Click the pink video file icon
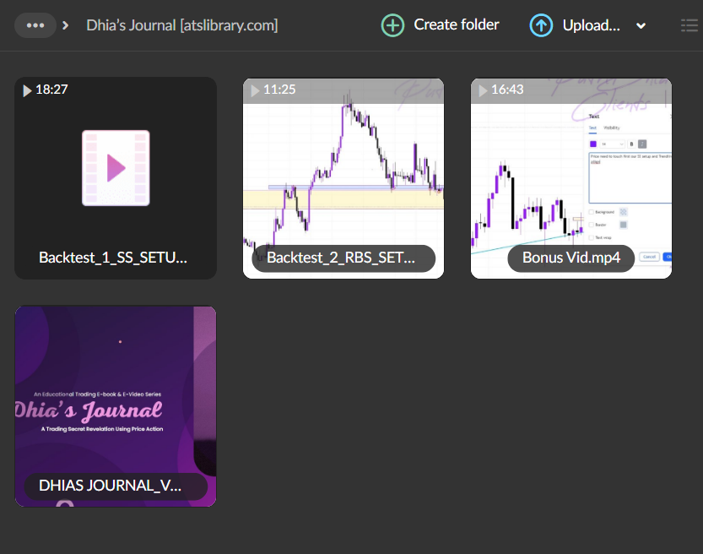This screenshot has width=703, height=554. tap(116, 168)
